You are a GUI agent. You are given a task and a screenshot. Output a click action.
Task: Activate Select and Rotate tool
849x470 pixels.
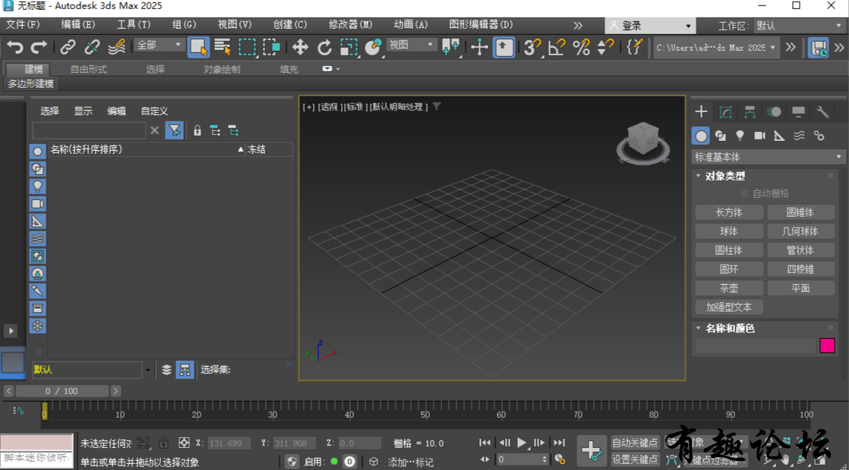click(x=324, y=48)
